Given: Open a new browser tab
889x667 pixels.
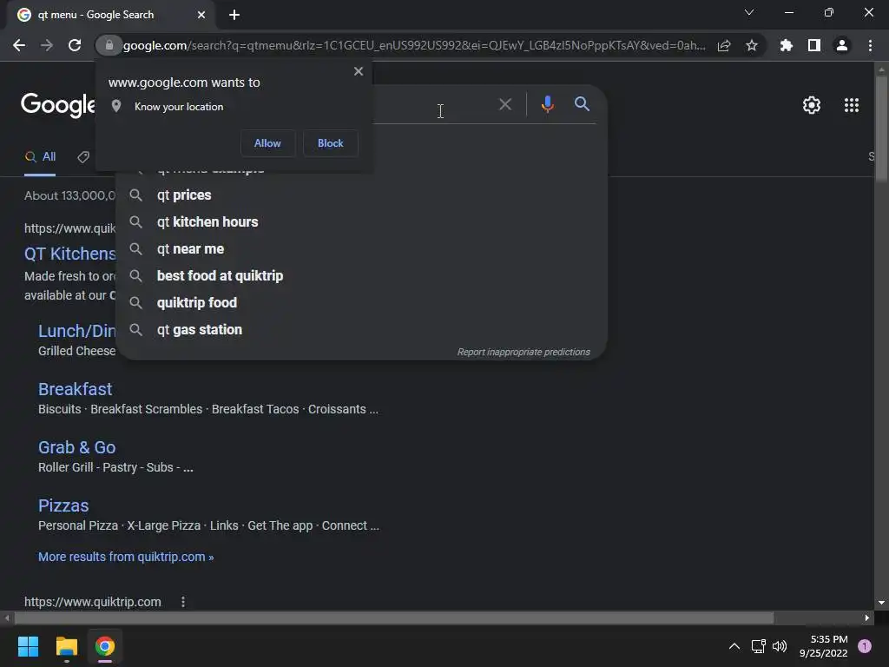Looking at the screenshot, I should (x=234, y=15).
